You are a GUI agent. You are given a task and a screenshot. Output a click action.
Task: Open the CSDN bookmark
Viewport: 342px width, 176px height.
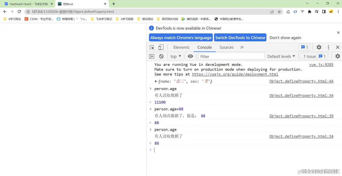point(39,19)
